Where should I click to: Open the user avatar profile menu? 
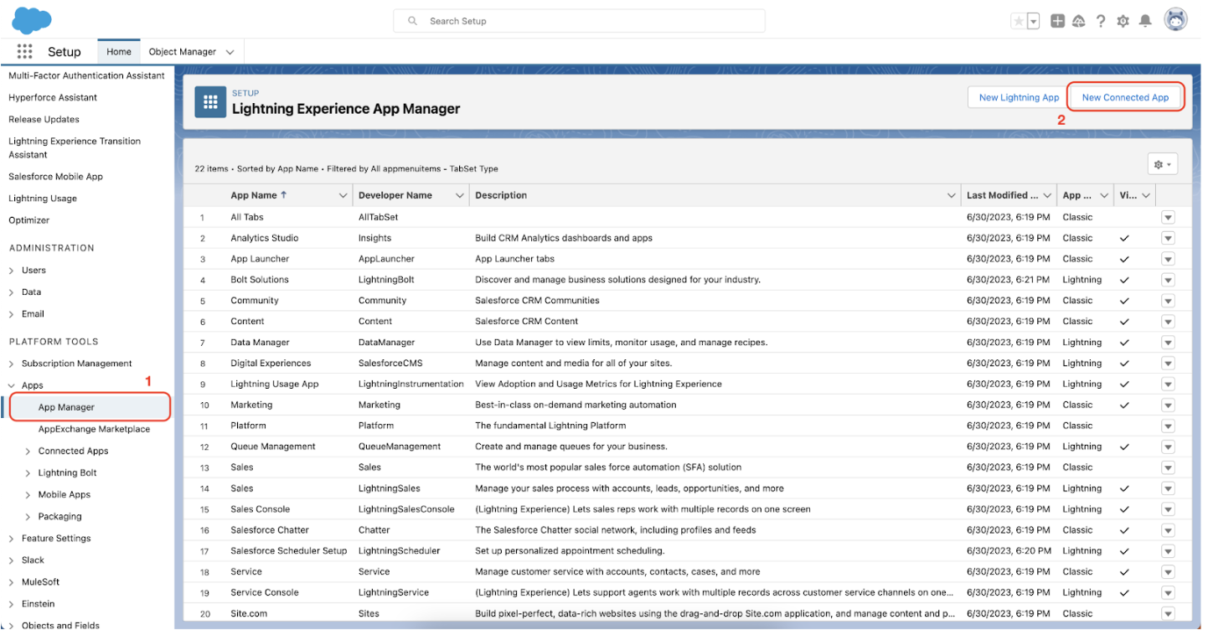pyautogui.click(x=1176, y=20)
